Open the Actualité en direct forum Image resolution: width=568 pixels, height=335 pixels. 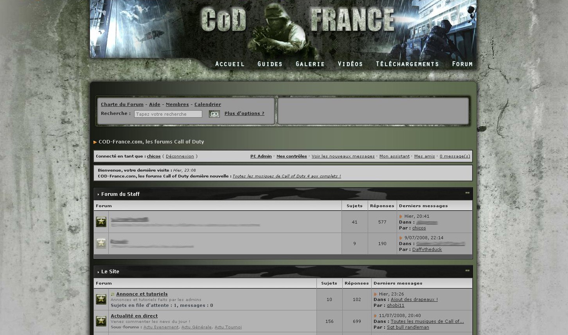pos(134,316)
